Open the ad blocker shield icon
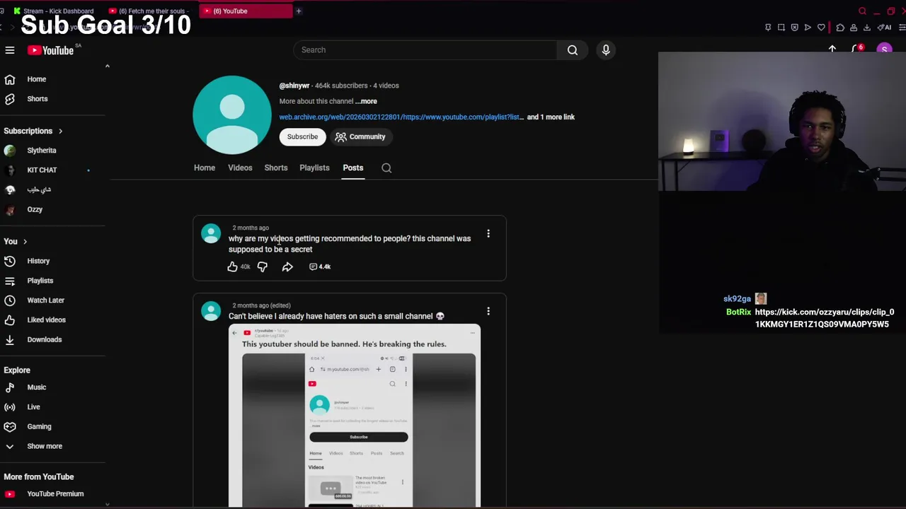This screenshot has height=509, width=906. 795,28
